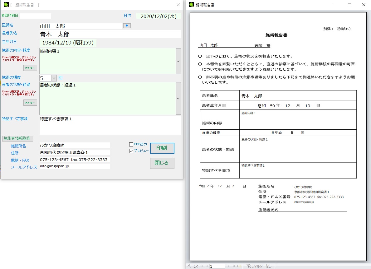This screenshot has width=371, height=269.
Task: Click the page number box in preview
Action: point(217,266)
